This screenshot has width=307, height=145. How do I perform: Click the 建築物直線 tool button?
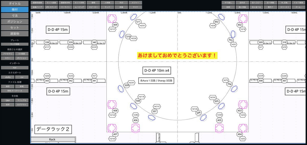pyautogui.click(x=37, y=3)
